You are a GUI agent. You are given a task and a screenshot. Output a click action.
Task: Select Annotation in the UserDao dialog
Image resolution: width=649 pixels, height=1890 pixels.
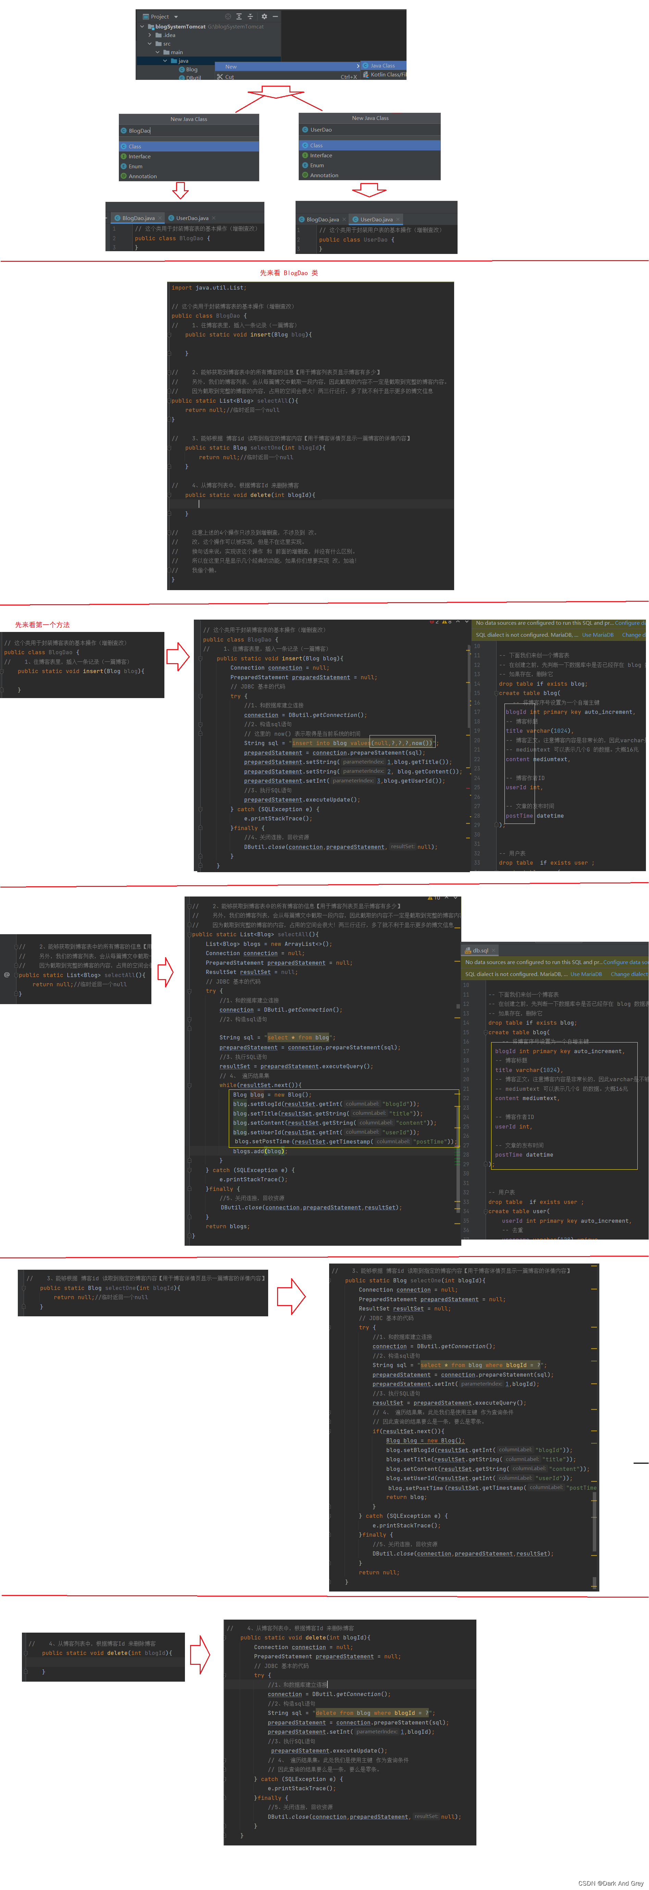pyautogui.click(x=370, y=175)
